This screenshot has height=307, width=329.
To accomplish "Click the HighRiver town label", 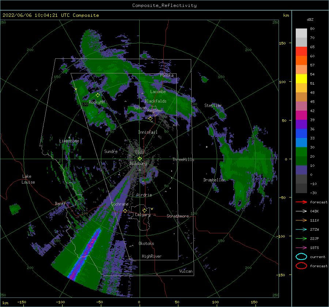I will (152, 256).
